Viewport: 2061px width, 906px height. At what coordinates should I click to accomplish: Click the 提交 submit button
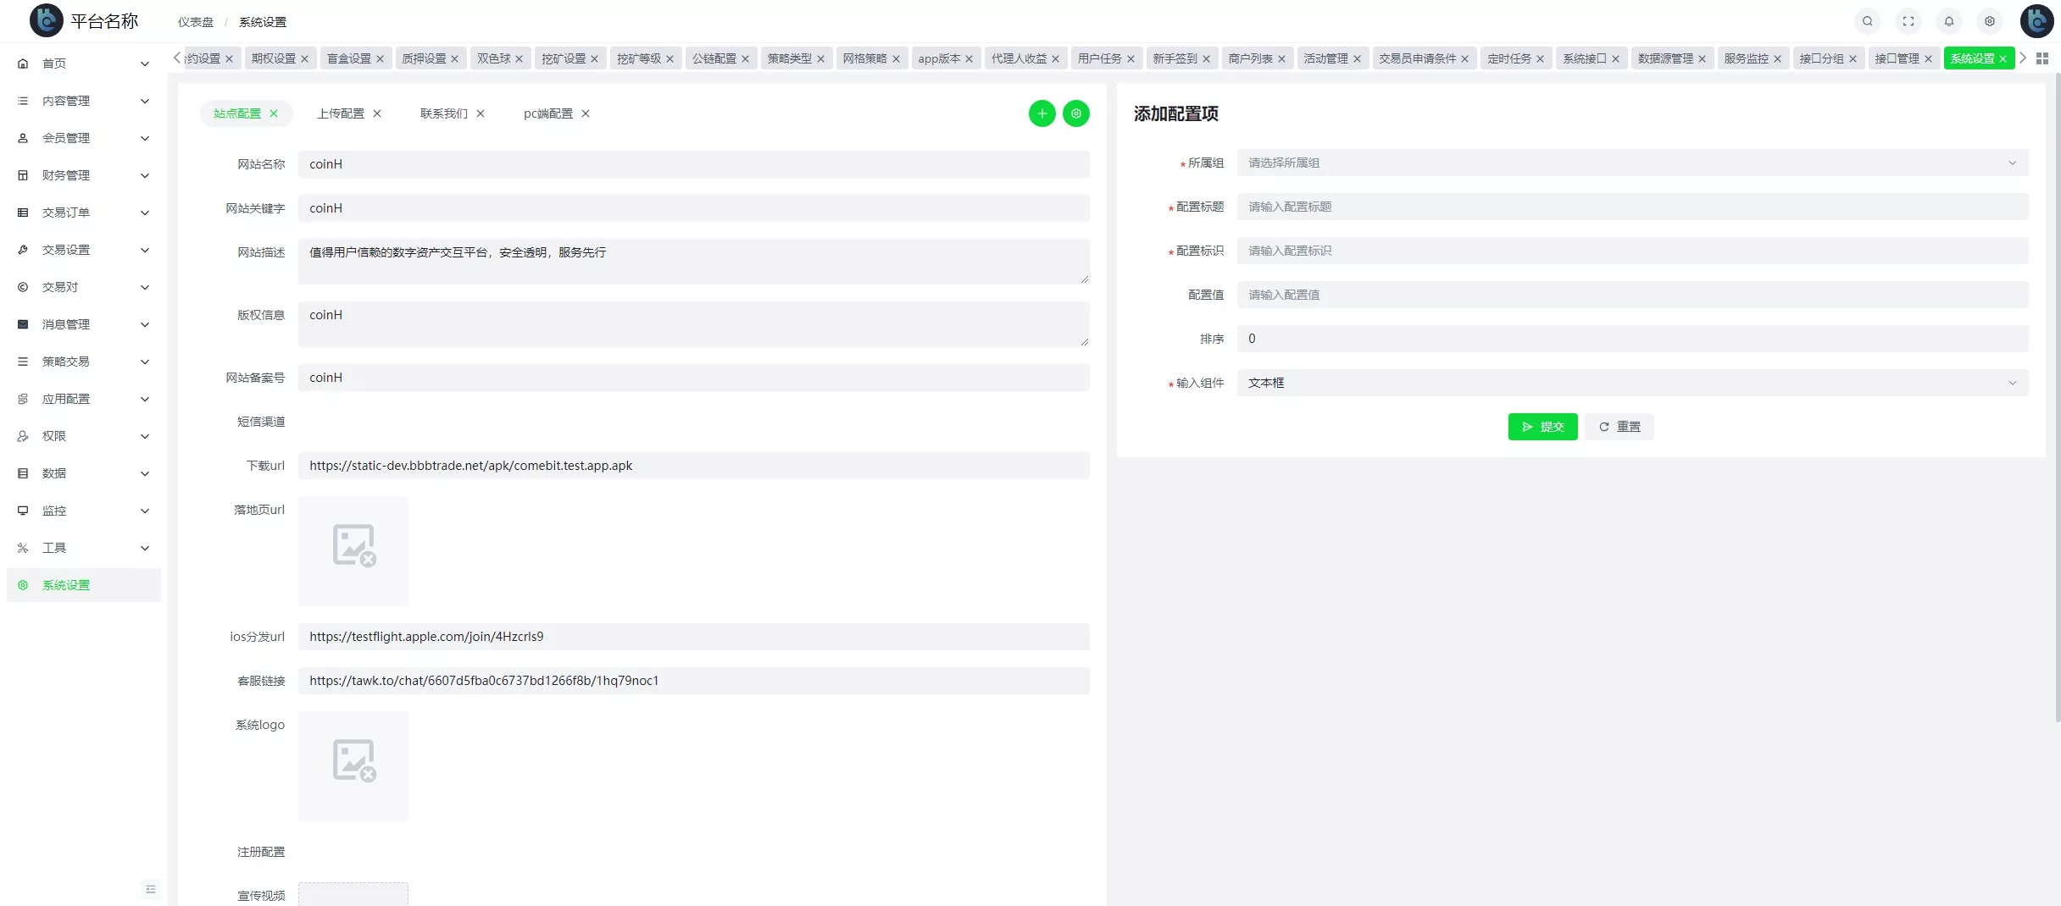click(x=1542, y=427)
